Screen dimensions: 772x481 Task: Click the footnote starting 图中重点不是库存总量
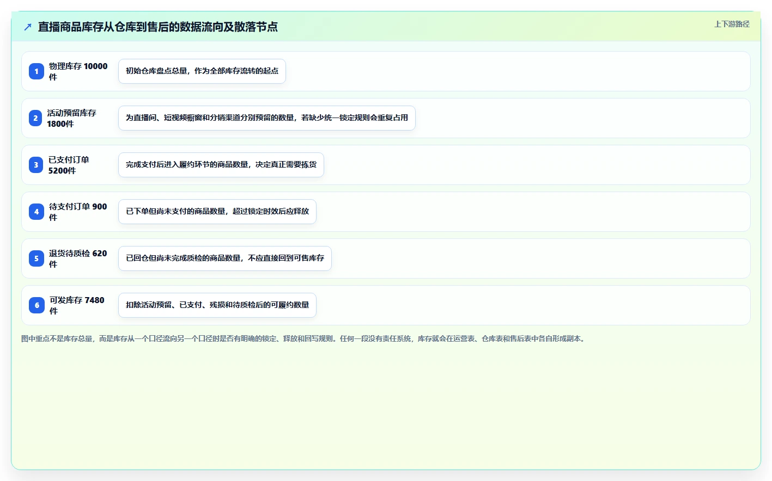point(304,338)
